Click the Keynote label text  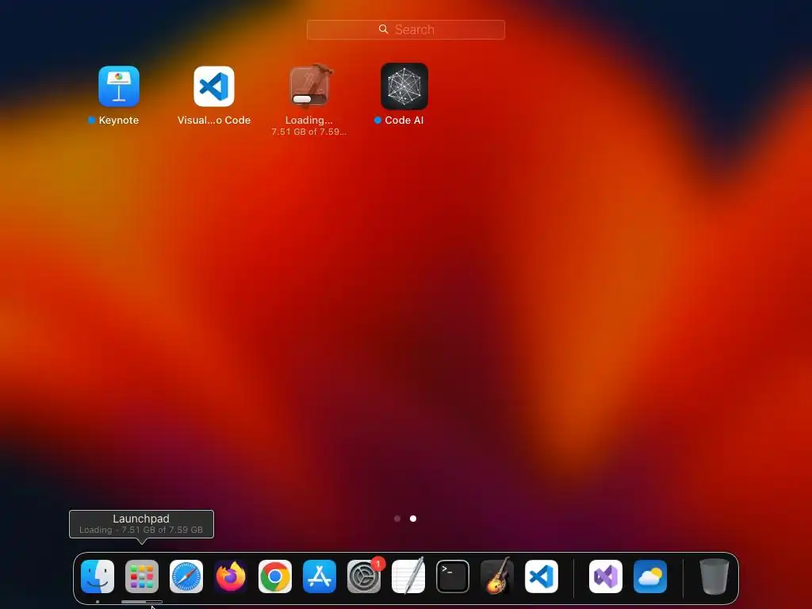tap(119, 121)
